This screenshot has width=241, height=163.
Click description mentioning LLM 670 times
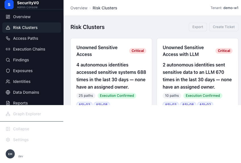point(197,76)
